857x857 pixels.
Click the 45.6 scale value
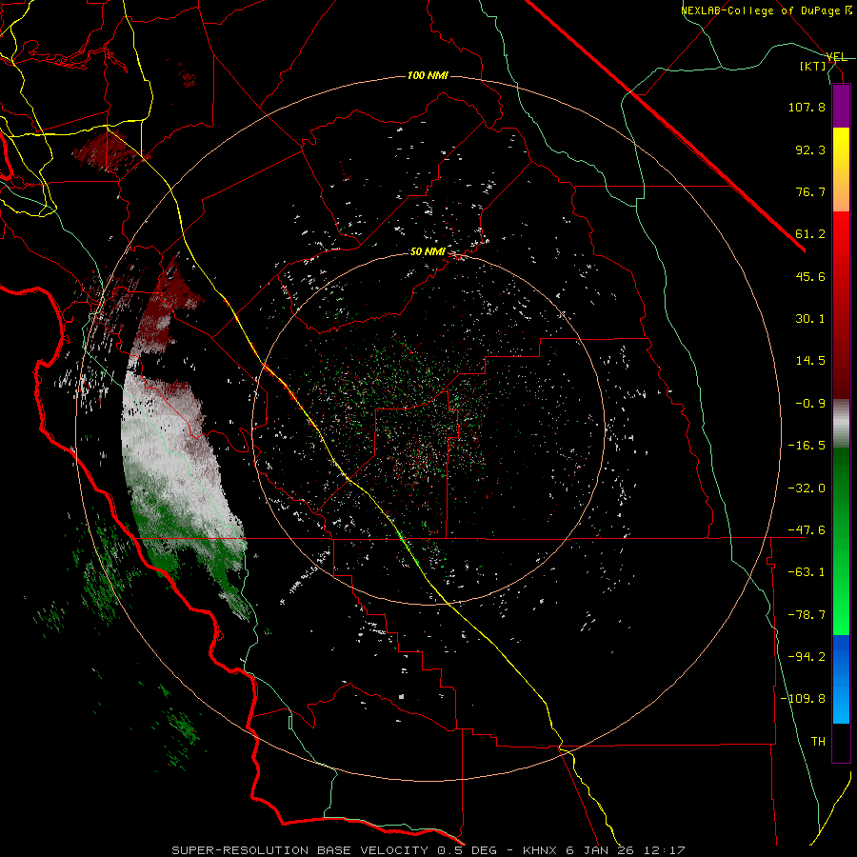[x=810, y=276]
